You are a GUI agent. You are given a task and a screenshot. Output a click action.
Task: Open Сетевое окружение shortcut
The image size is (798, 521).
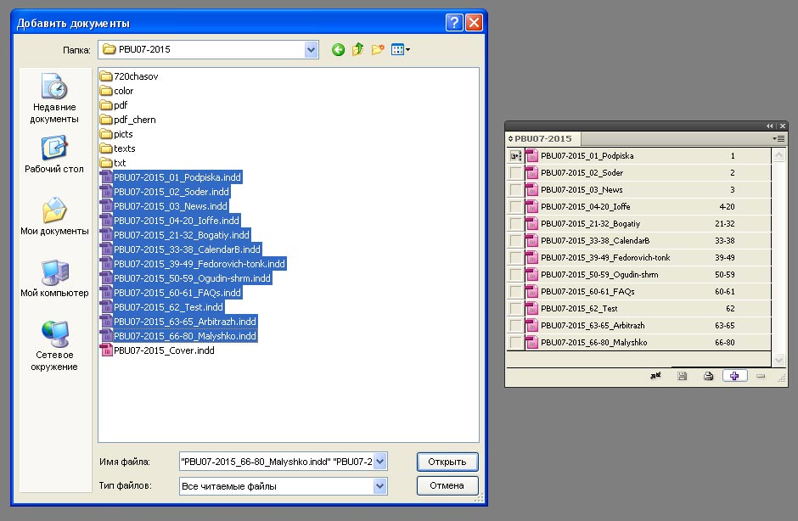click(x=54, y=346)
